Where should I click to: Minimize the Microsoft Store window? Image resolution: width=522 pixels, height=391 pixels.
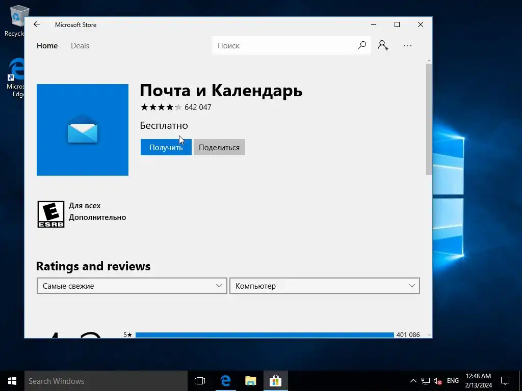(x=374, y=24)
